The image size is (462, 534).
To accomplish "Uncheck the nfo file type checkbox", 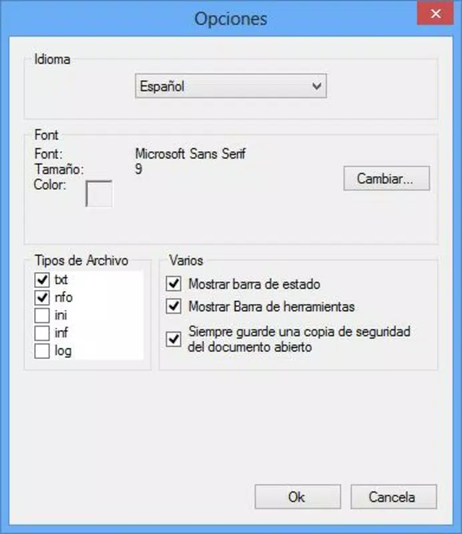I will point(42,298).
